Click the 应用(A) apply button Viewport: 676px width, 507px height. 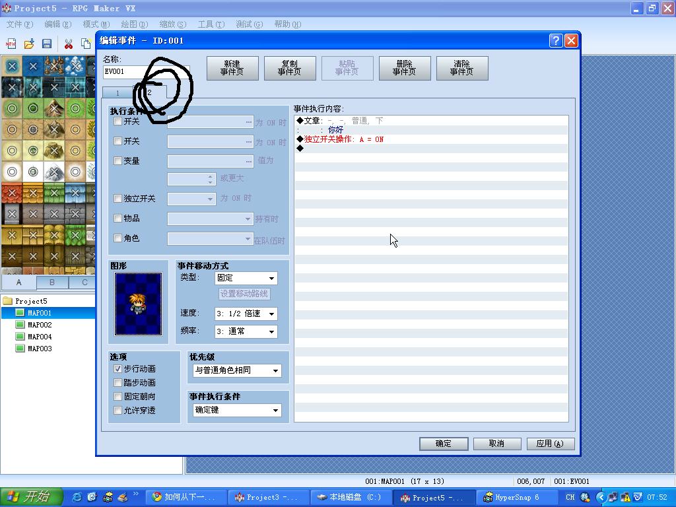point(551,444)
